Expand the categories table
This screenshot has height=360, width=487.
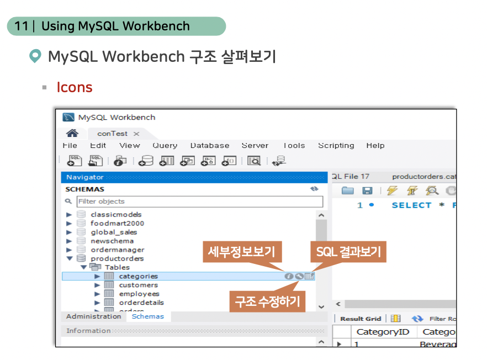pyautogui.click(x=97, y=276)
